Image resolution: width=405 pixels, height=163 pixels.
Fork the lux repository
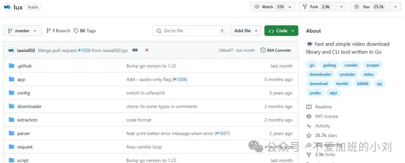[x=315, y=7]
